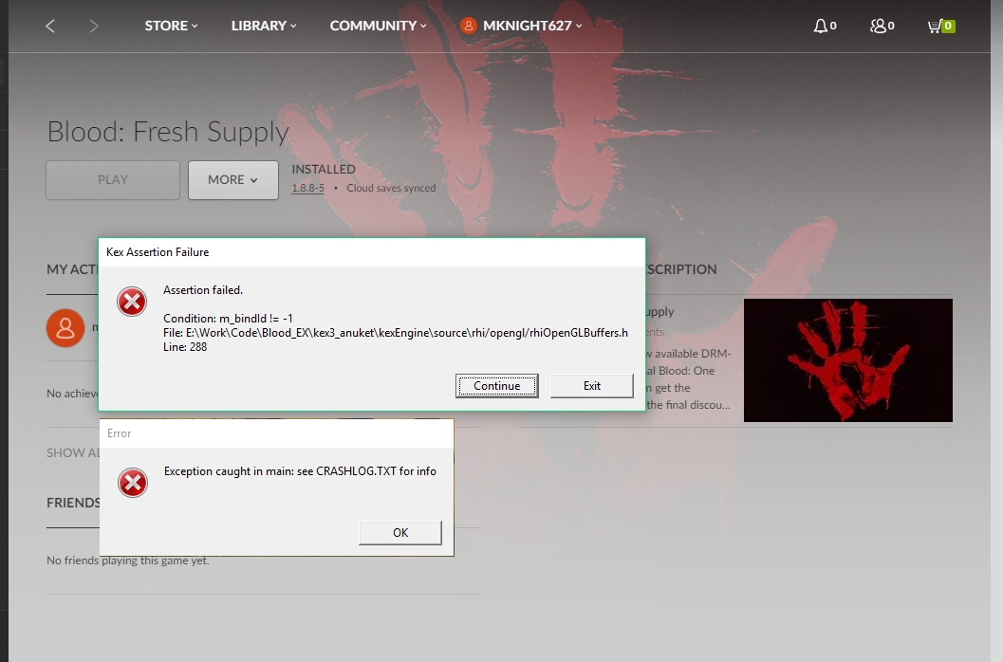
Task: Click the rhiOpenGLBuffers.h file path line
Action: (396, 333)
